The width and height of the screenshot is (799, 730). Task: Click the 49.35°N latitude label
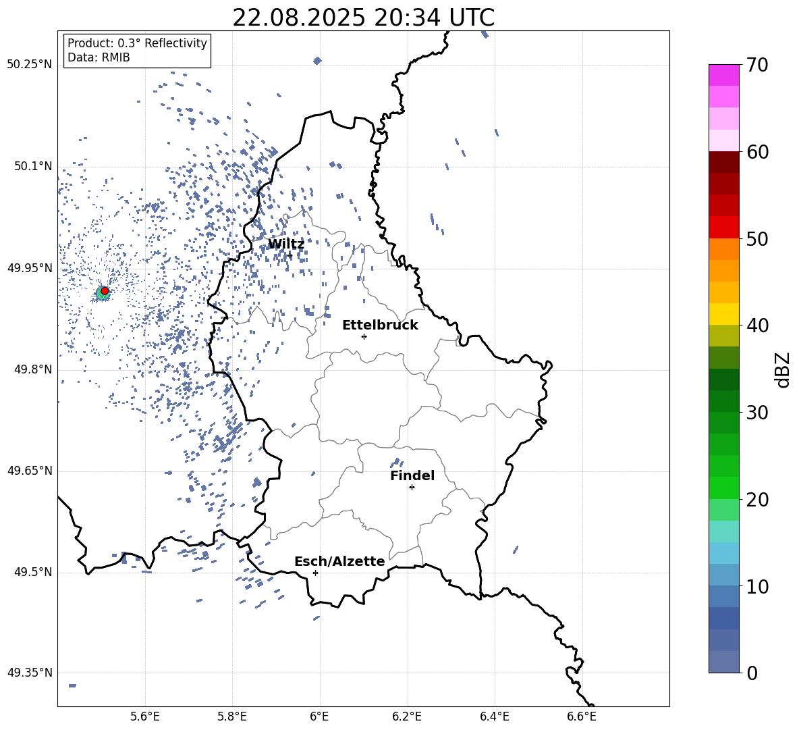(30, 673)
